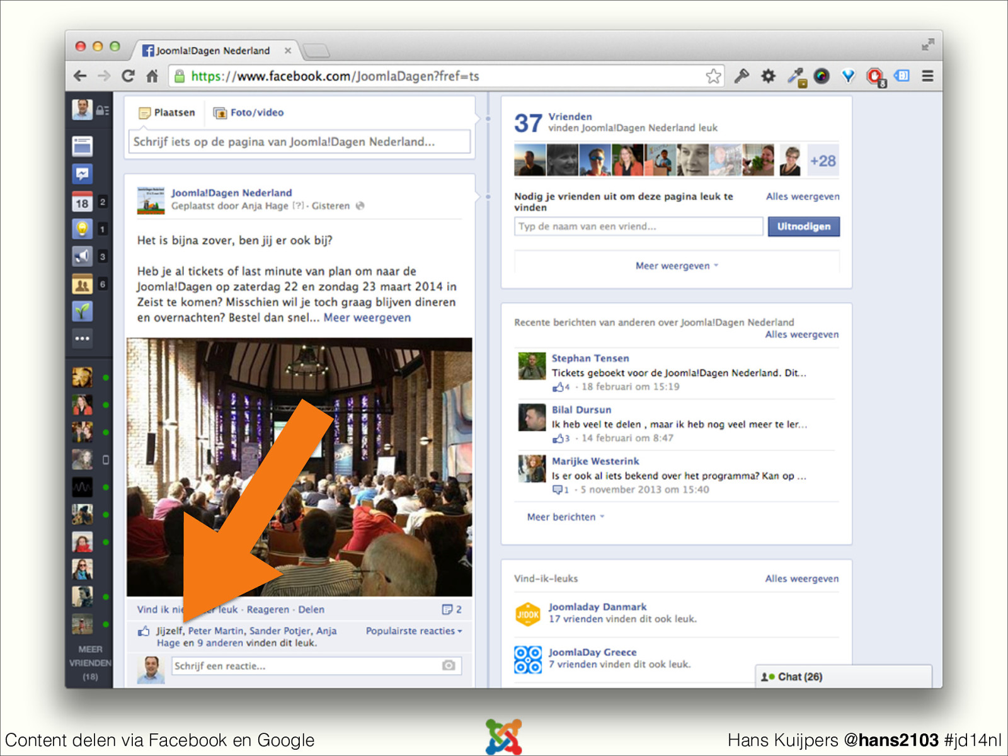Open the Joomladay Danmark page link

click(597, 607)
